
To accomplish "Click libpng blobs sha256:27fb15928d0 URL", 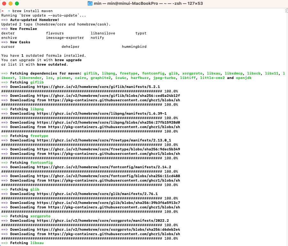I will pyautogui.click(x=108, y=122).
